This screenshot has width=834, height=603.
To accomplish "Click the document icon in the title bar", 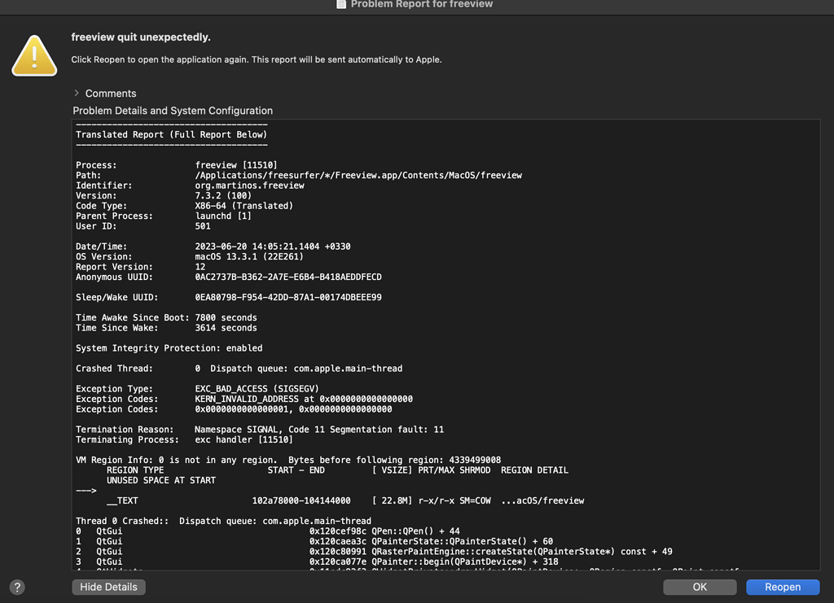I will (341, 4).
